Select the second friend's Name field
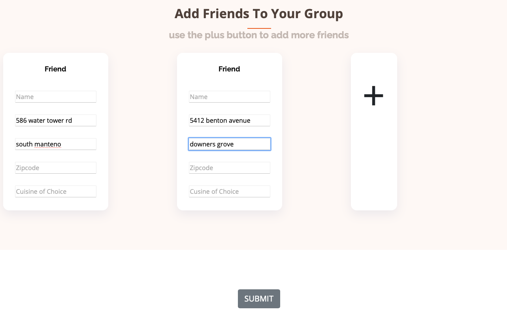 click(x=229, y=96)
